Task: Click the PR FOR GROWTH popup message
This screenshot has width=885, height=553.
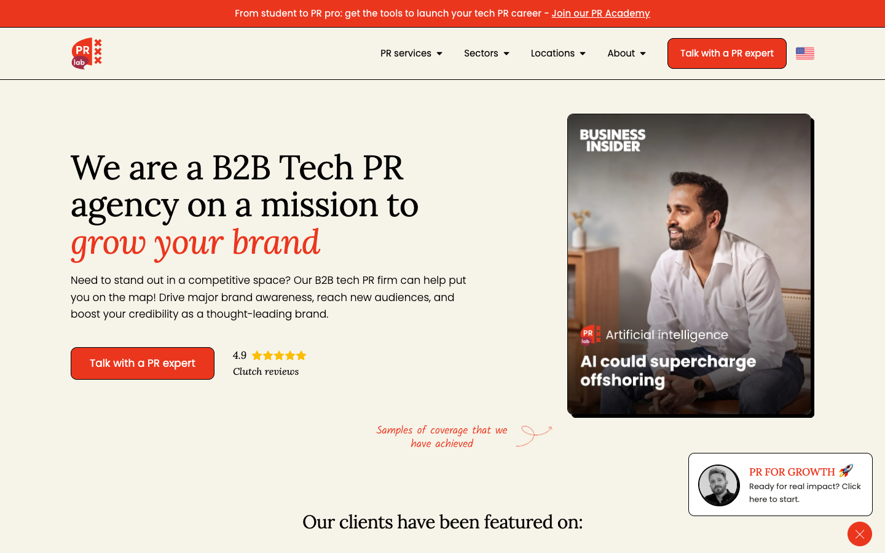Action: pyautogui.click(x=780, y=485)
